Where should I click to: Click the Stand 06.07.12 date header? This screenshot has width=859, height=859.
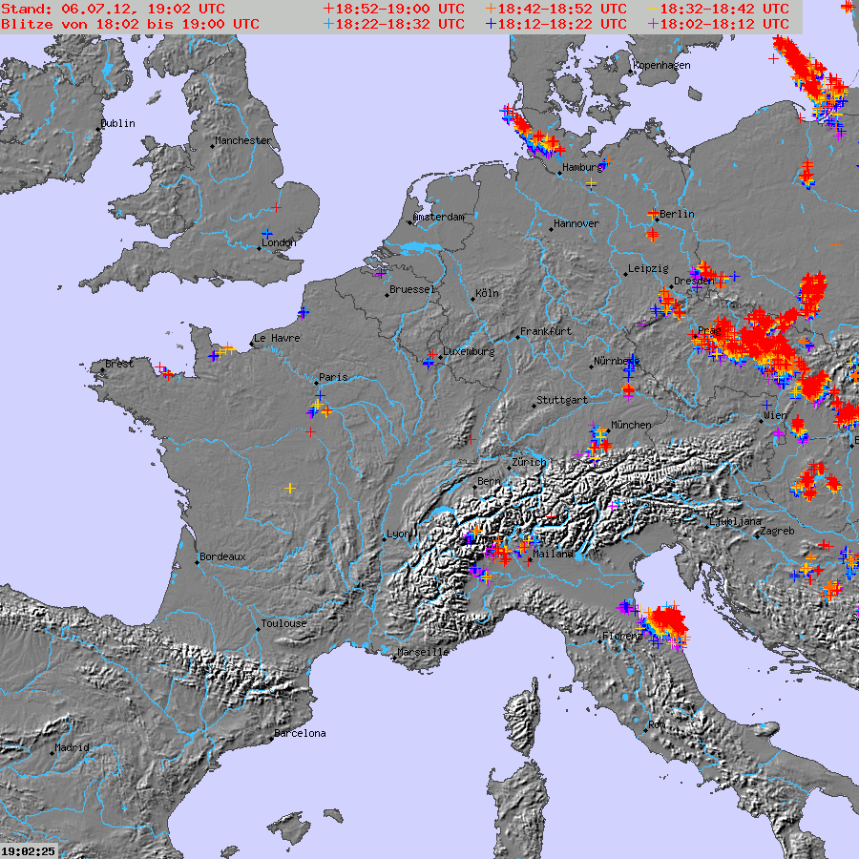pos(113,9)
